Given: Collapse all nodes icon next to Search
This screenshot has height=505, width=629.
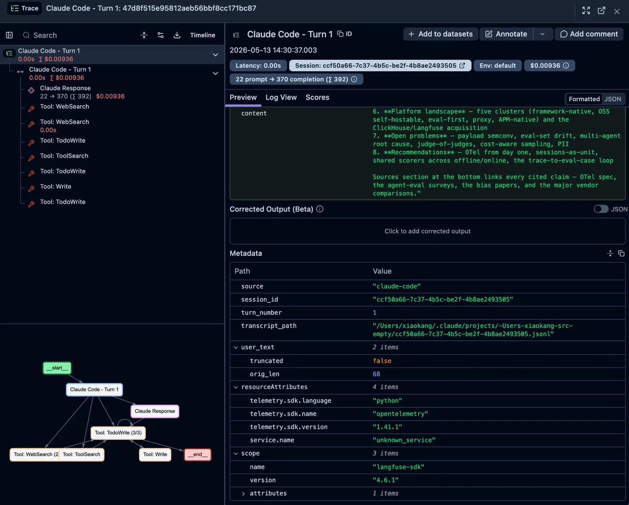Looking at the screenshot, I should 144,35.
